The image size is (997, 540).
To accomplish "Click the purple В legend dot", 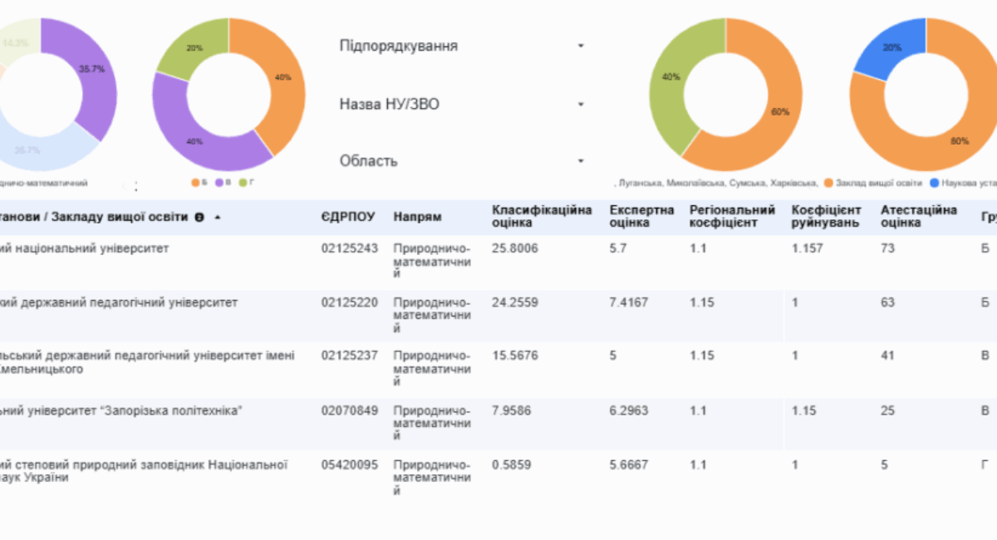I will [x=219, y=182].
